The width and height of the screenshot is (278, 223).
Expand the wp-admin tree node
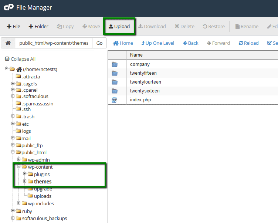coord(19,159)
